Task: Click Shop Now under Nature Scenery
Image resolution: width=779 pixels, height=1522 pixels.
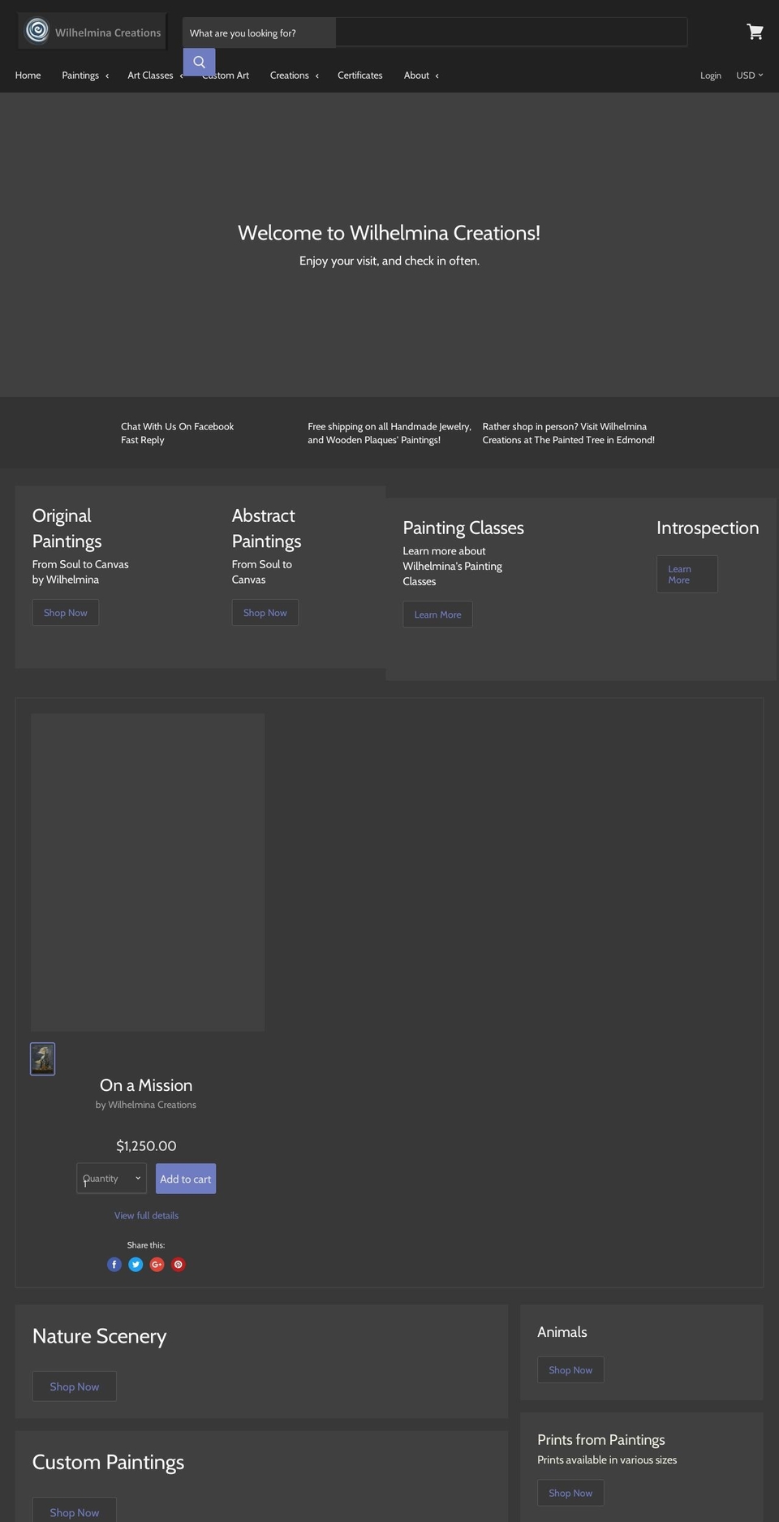Action: 75,1386
